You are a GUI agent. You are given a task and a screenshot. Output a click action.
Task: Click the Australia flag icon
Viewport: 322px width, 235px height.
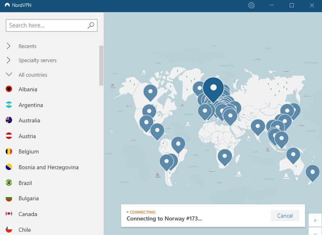[9, 120]
